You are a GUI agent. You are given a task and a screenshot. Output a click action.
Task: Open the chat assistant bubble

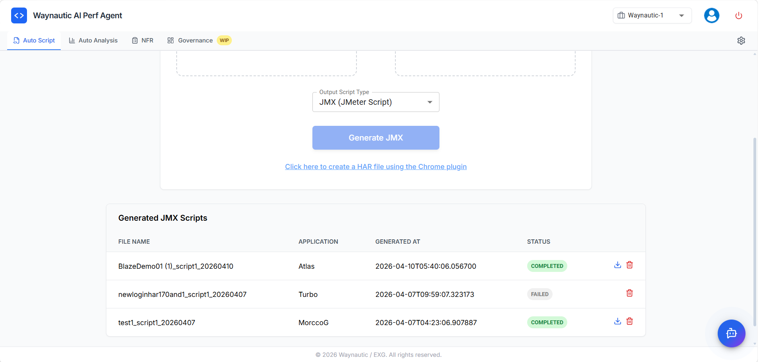[731, 333]
